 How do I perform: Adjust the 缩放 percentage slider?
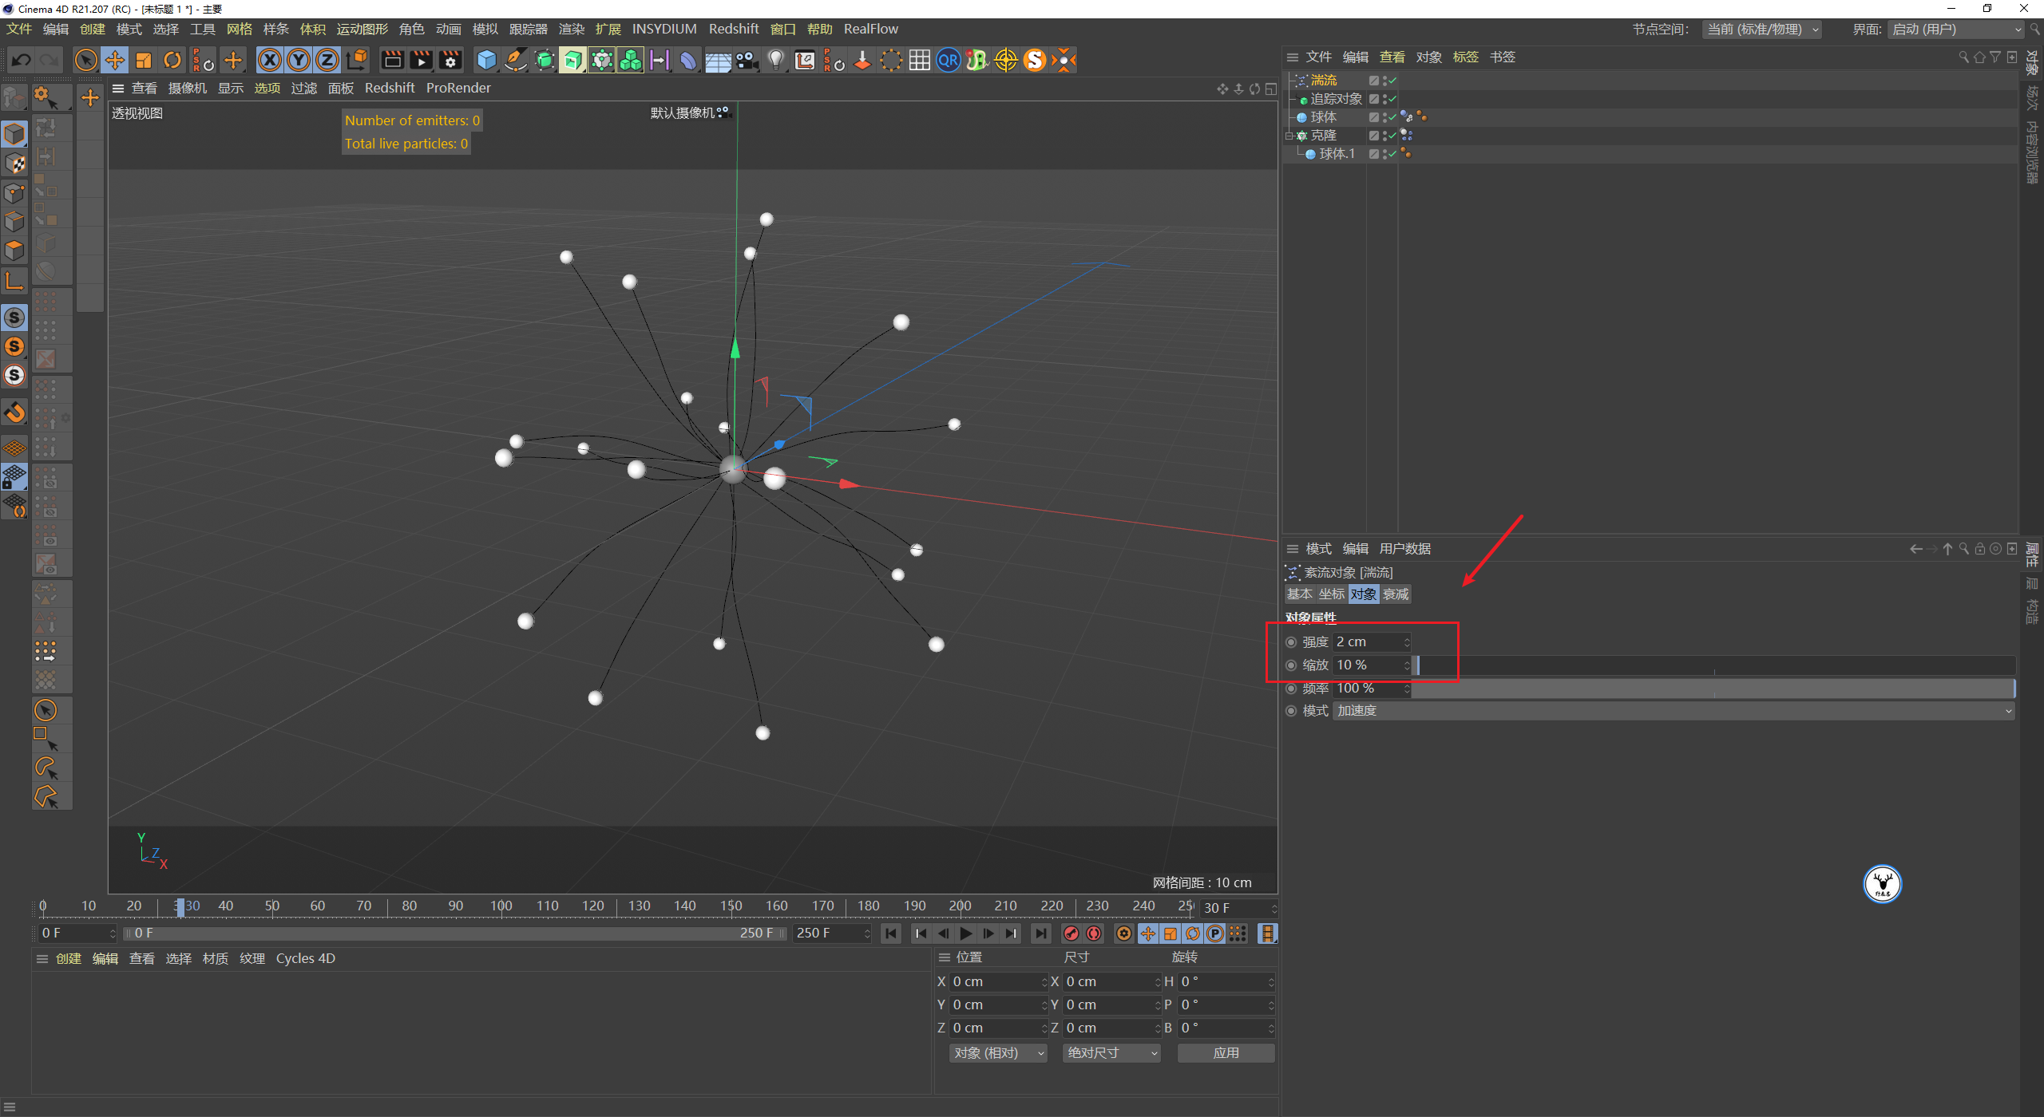coord(1714,665)
